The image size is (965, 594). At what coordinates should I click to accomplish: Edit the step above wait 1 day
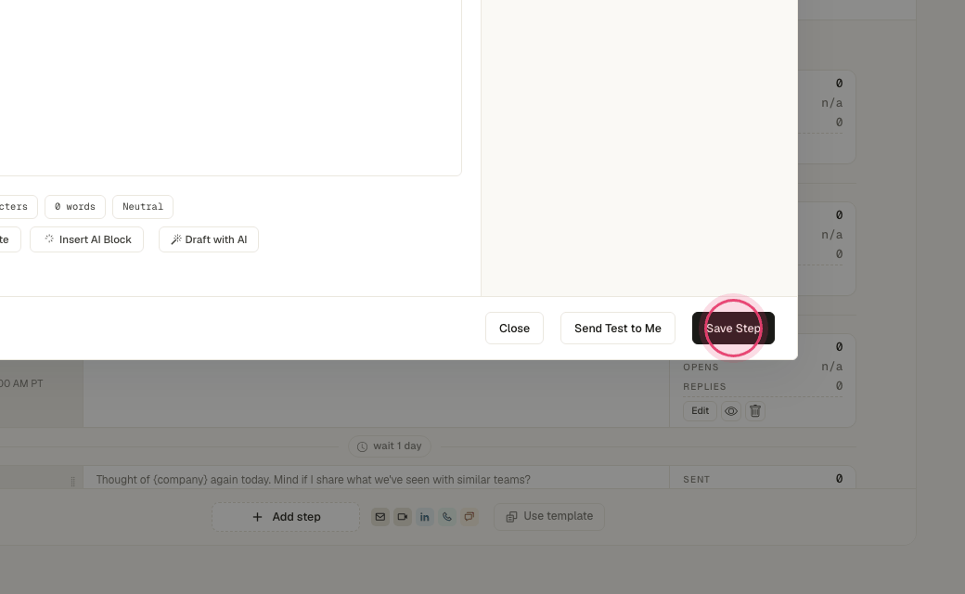tap(700, 410)
